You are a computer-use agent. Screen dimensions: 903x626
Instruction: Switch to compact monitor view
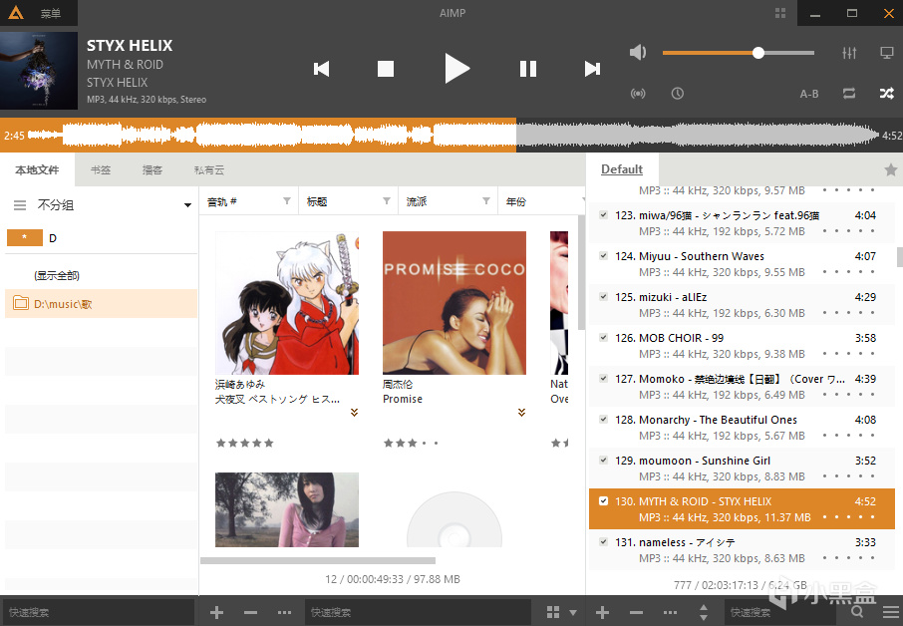point(887,53)
